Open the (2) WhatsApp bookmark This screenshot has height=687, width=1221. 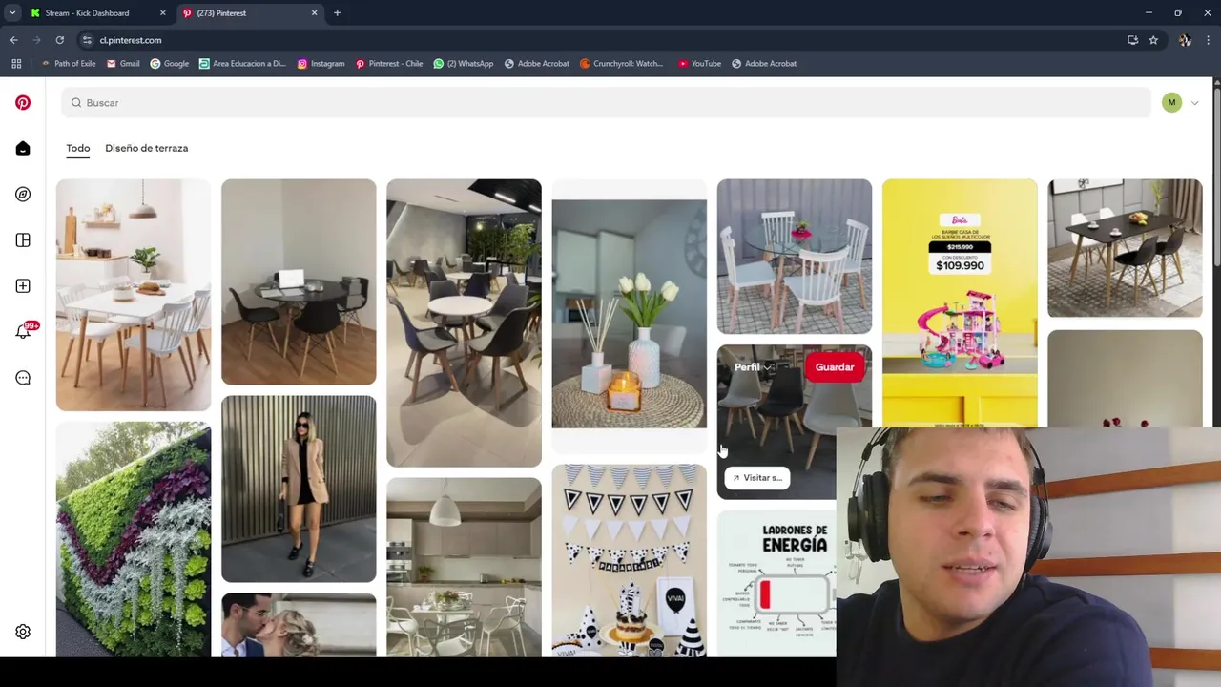pyautogui.click(x=464, y=64)
